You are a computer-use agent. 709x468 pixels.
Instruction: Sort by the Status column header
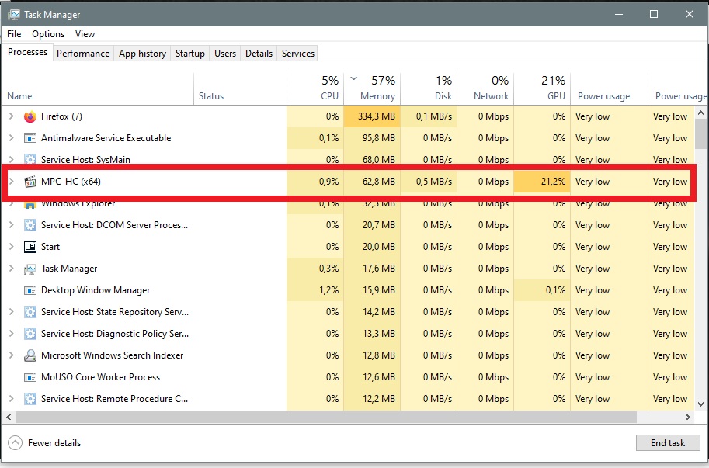240,89
